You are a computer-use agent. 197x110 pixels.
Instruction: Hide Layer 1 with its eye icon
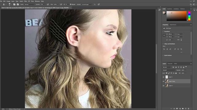(163, 77)
